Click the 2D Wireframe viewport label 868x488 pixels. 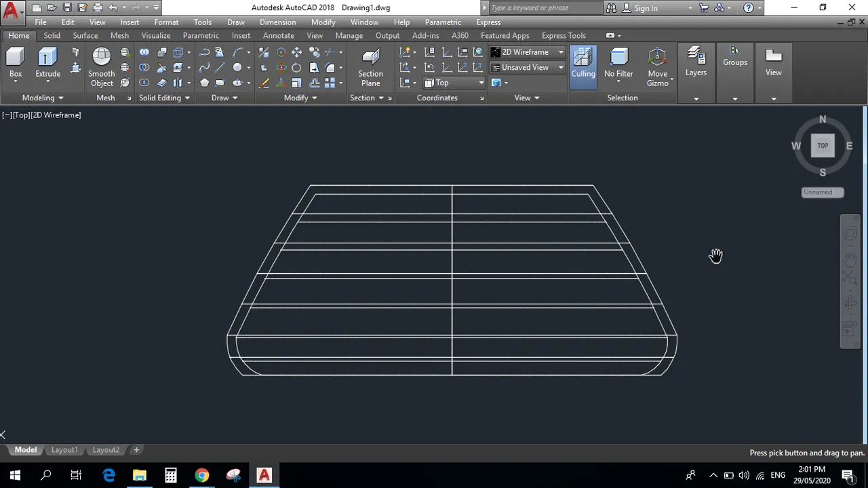pyautogui.click(x=56, y=115)
